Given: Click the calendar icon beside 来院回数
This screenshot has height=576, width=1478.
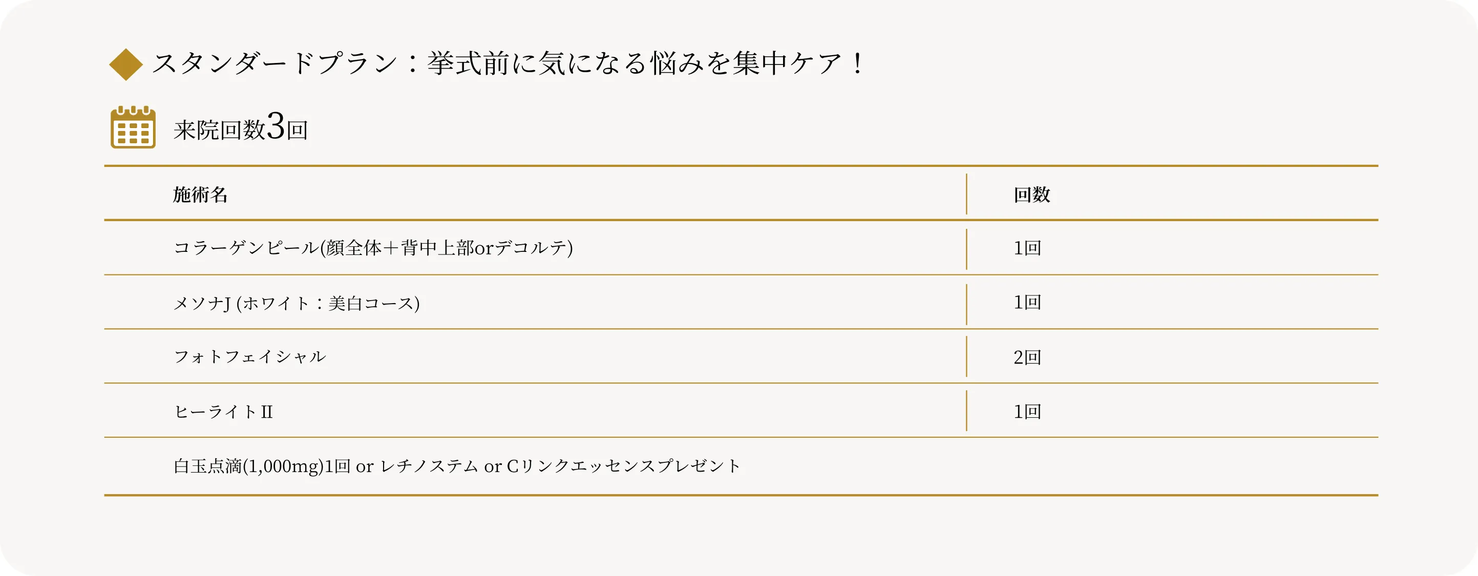Looking at the screenshot, I should [x=133, y=127].
